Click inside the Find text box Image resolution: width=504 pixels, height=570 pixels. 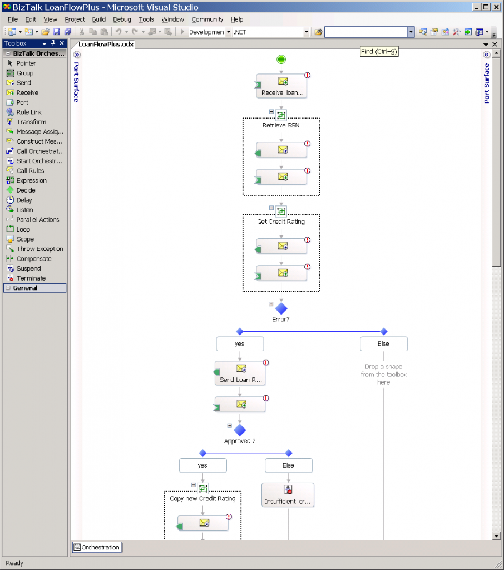(365, 32)
